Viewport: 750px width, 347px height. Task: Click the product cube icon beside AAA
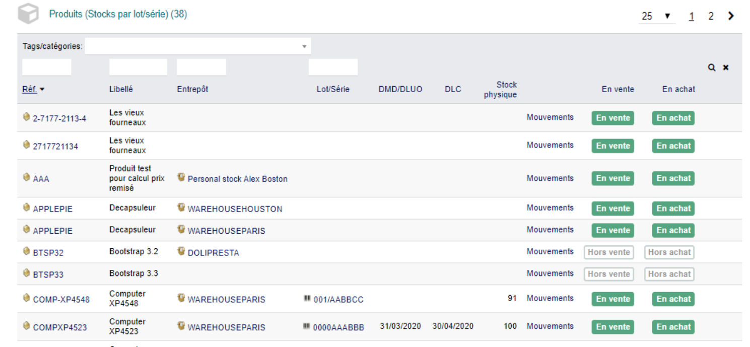[x=27, y=177]
